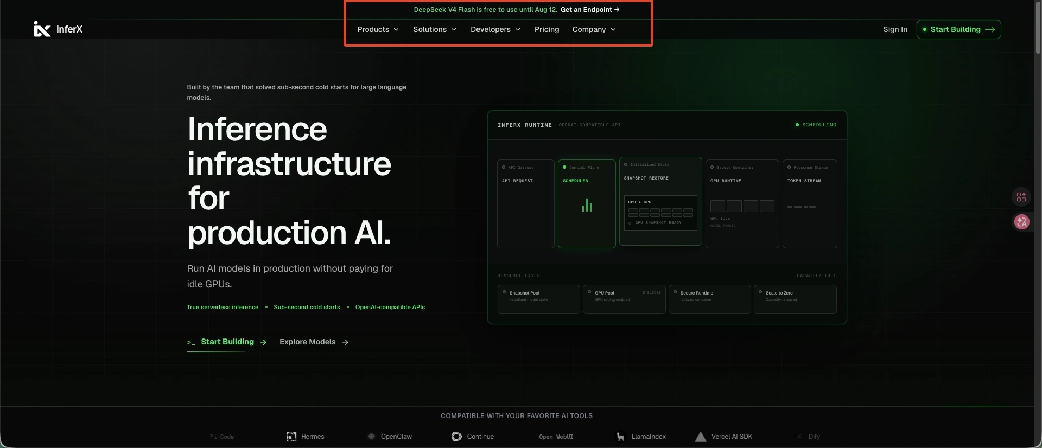1042x448 pixels.
Task: Click the "RESOURCE LAYER" label
Action: (x=519, y=276)
